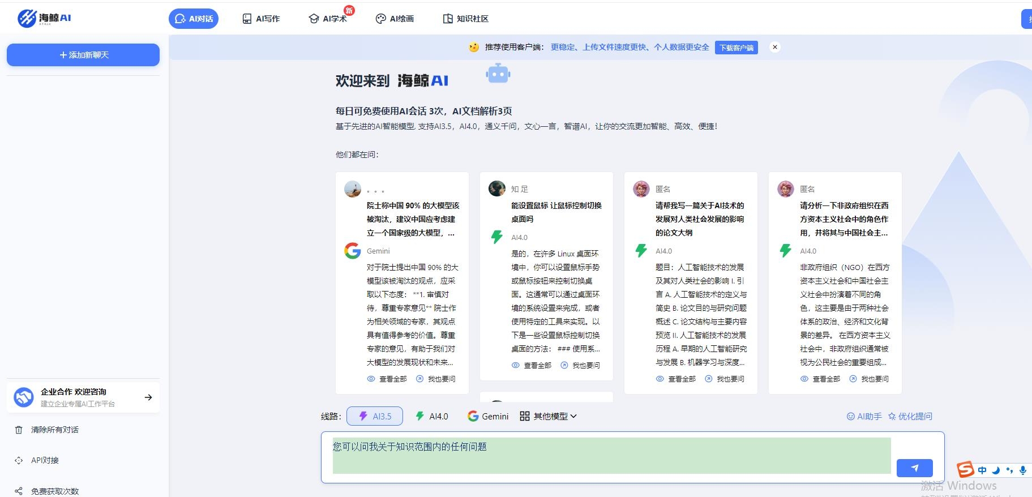Click 添加新聊天 button
This screenshot has width=1032, height=497.
(x=83, y=55)
